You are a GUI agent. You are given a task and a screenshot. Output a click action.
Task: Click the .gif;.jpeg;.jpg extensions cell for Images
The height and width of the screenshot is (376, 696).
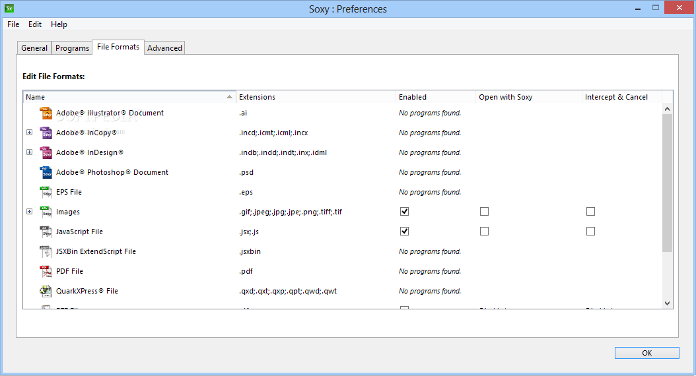[291, 212]
